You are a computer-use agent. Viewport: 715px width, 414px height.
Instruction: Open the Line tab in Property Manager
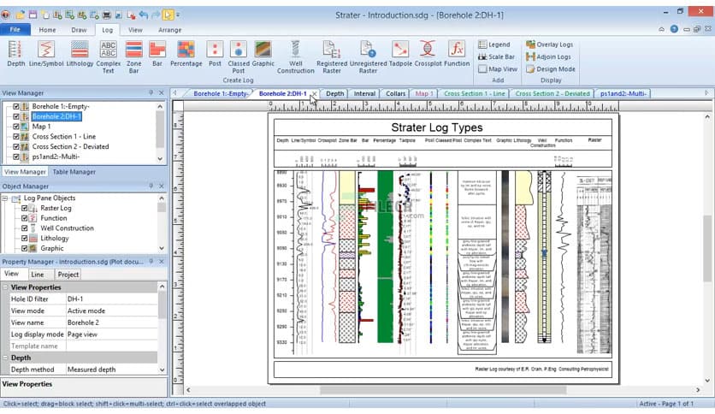38,275
